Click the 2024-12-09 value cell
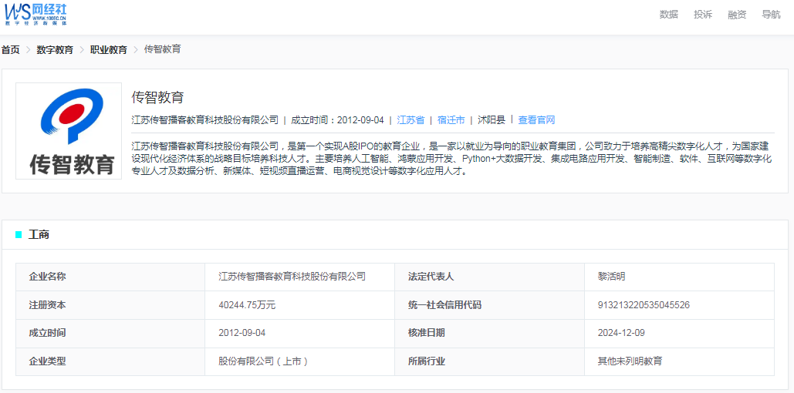Image resolution: width=794 pixels, height=393 pixels. click(x=680, y=334)
